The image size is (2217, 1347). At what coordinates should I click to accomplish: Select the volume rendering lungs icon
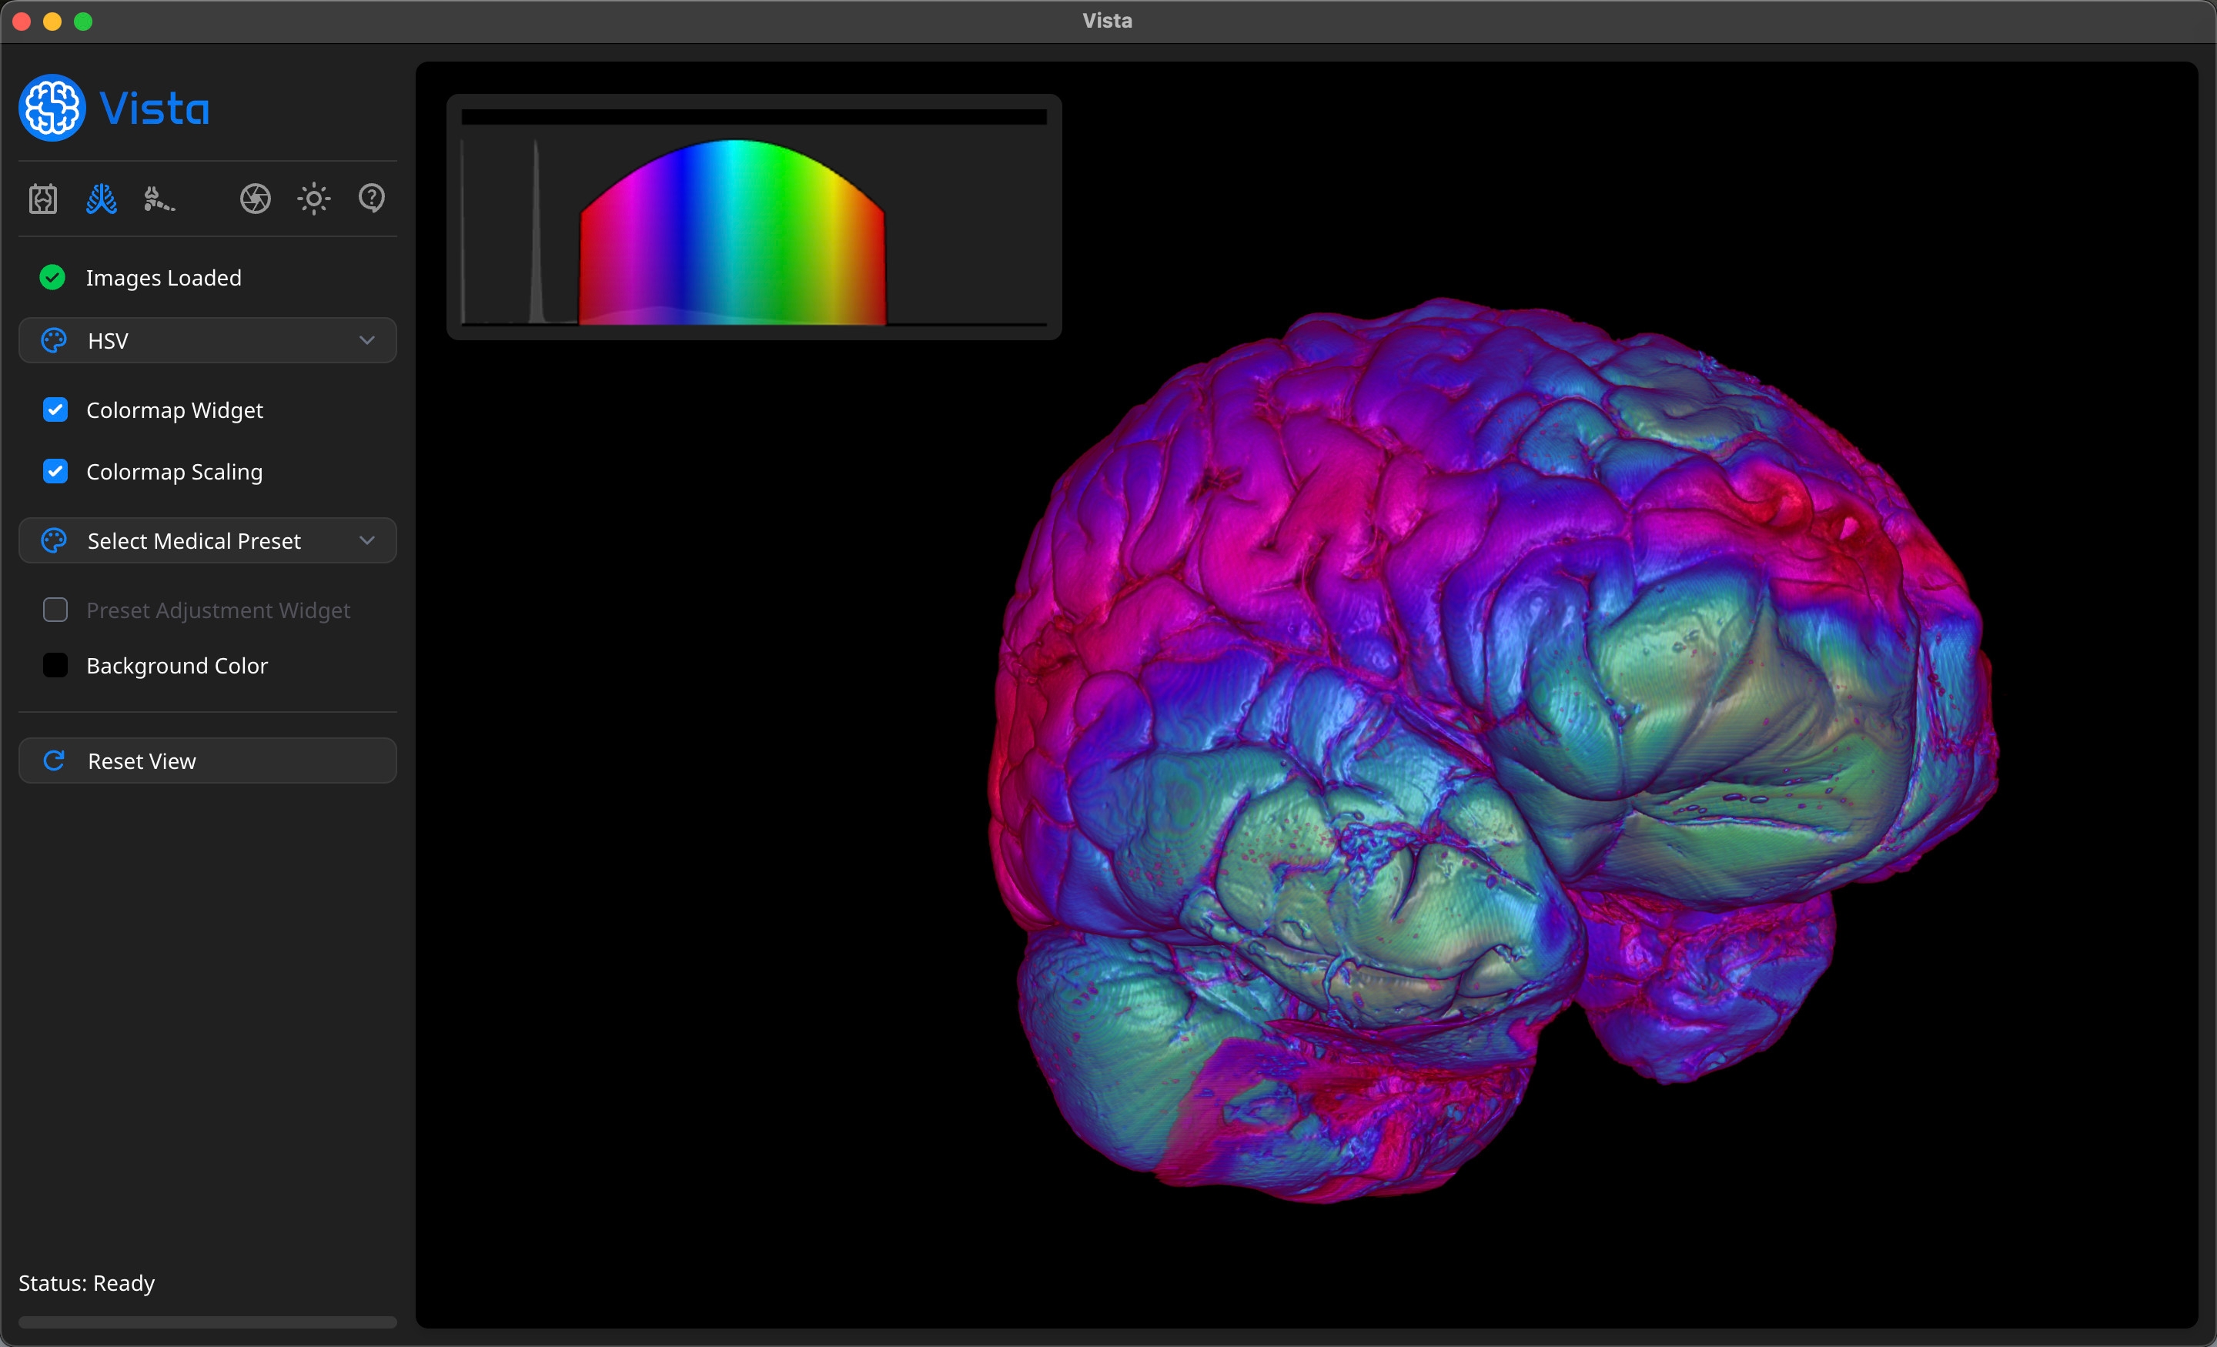click(101, 198)
